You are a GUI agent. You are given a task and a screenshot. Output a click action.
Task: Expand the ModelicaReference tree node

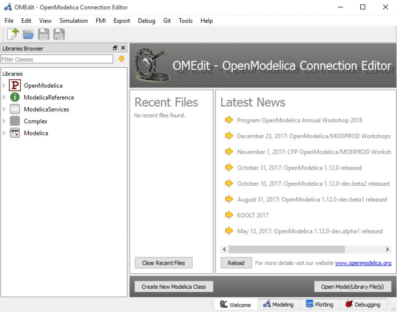pos(4,97)
